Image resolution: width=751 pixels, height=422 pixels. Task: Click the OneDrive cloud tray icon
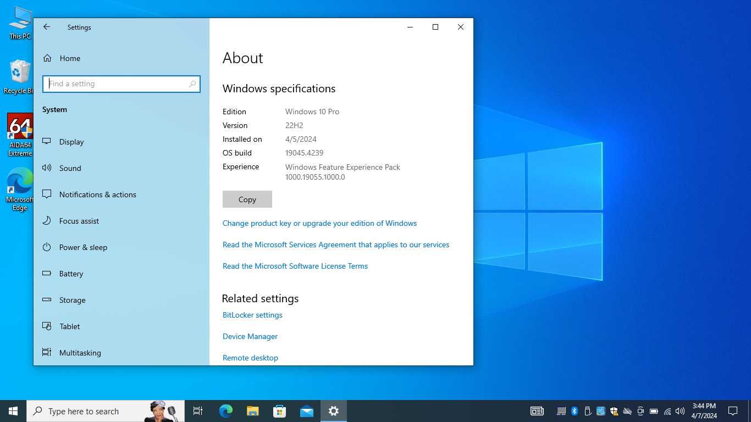(x=627, y=411)
